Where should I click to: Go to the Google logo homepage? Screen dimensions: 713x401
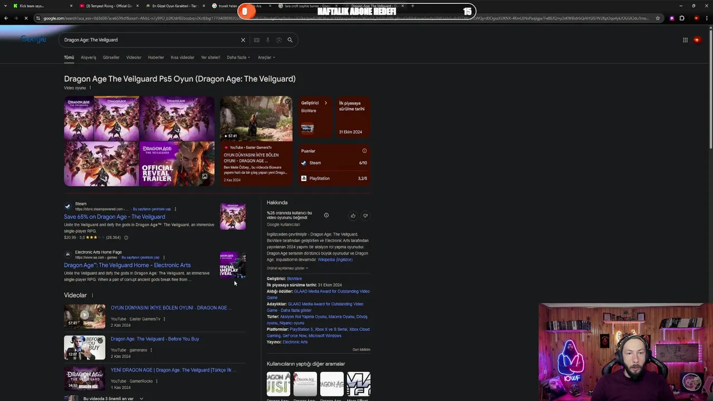[x=33, y=40]
